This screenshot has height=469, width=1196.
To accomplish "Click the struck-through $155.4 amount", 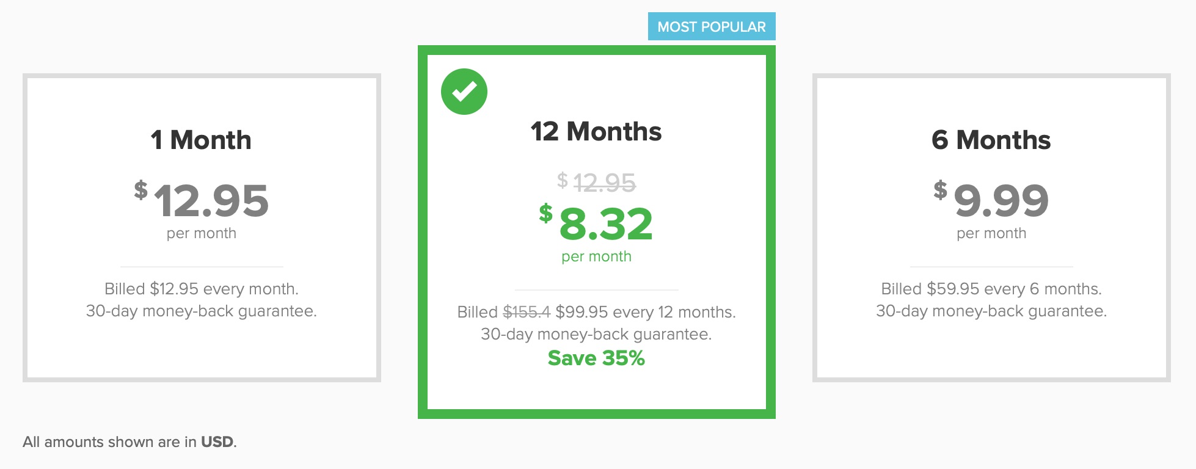I will coord(527,312).
